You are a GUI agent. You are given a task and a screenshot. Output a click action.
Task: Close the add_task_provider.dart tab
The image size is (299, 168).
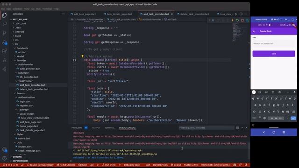point(172,14)
